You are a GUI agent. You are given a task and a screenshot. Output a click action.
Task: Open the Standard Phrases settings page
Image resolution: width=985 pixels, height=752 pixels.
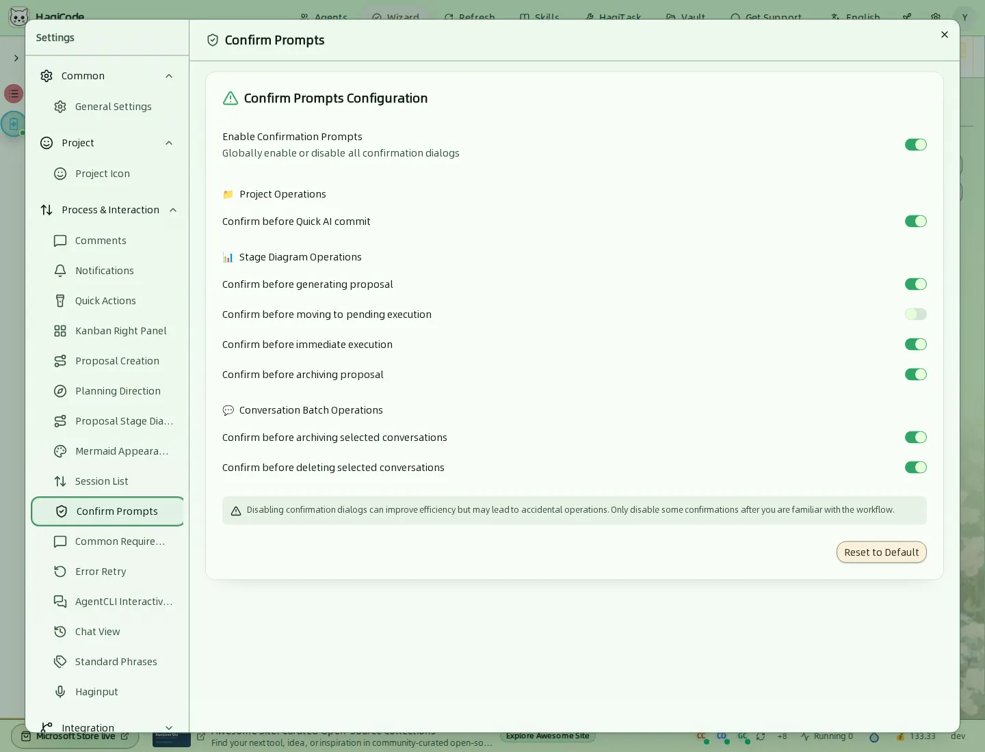(107, 662)
